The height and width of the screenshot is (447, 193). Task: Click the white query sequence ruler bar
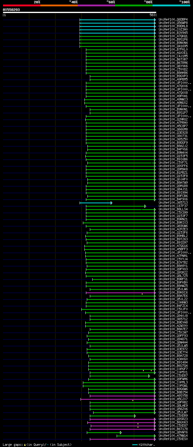tap(79, 12)
